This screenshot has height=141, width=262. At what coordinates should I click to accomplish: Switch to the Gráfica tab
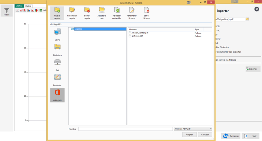click(x=19, y=6)
